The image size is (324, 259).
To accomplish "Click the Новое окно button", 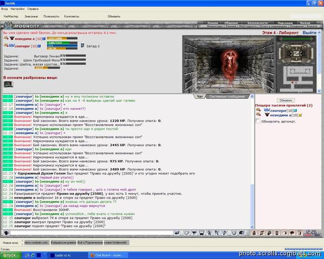I will pos(11,243).
